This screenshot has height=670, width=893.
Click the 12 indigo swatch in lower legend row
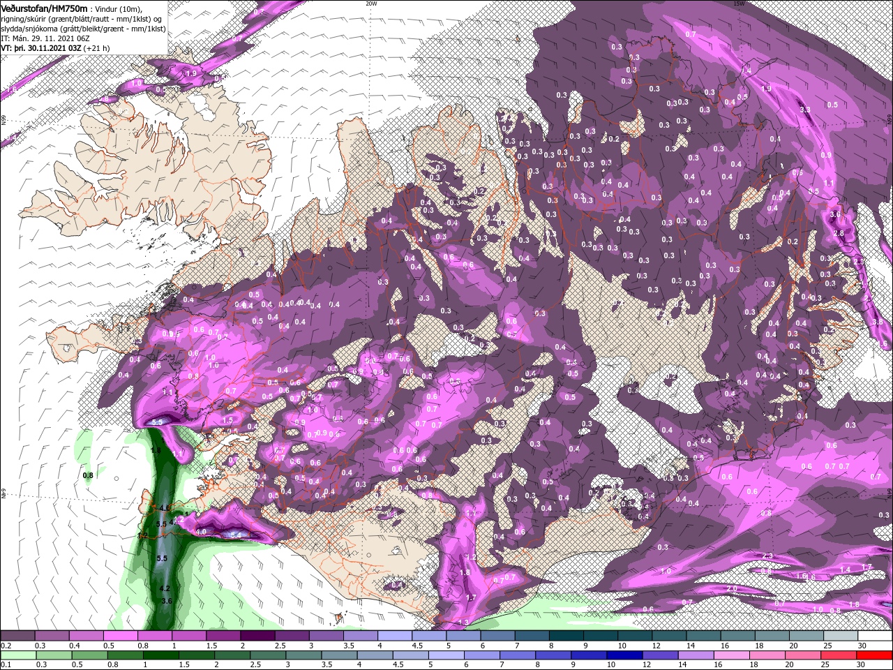click(x=661, y=655)
